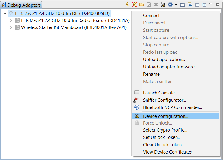Collapse the EFR32xG21 RB adapter tree node
This screenshot has height=160, width=223.
5,13
